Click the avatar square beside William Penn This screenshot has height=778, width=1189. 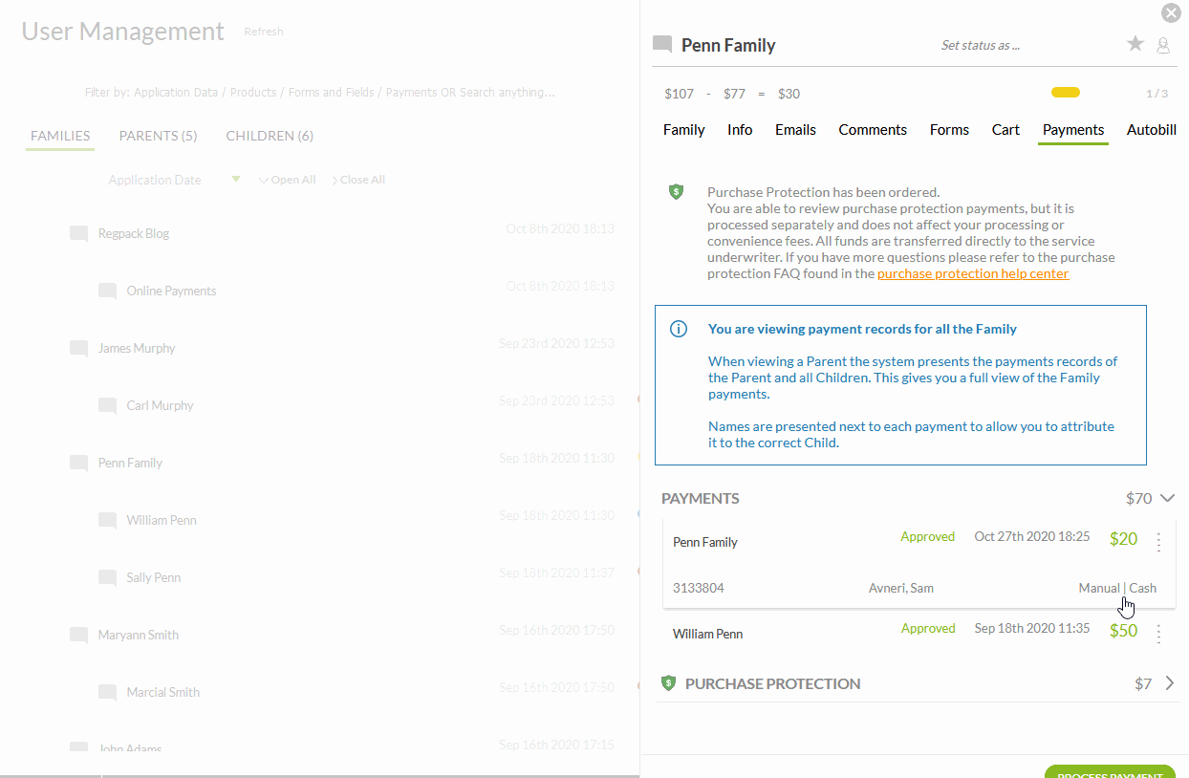107,519
